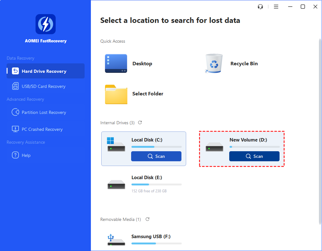Click the Select Folder yellow folder icon
This screenshot has height=251, width=322.
coord(116,94)
